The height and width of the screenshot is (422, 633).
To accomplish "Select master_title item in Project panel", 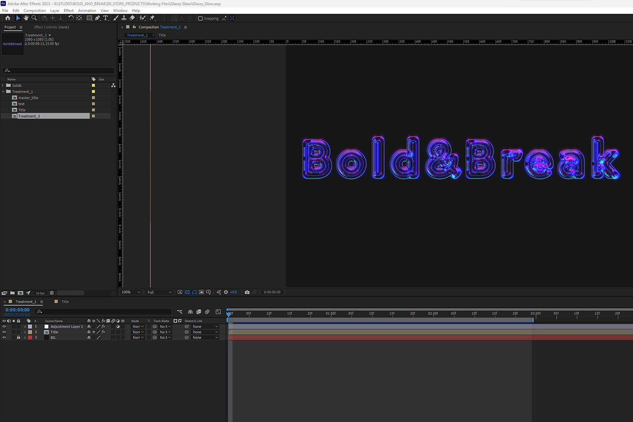I will click(28, 98).
